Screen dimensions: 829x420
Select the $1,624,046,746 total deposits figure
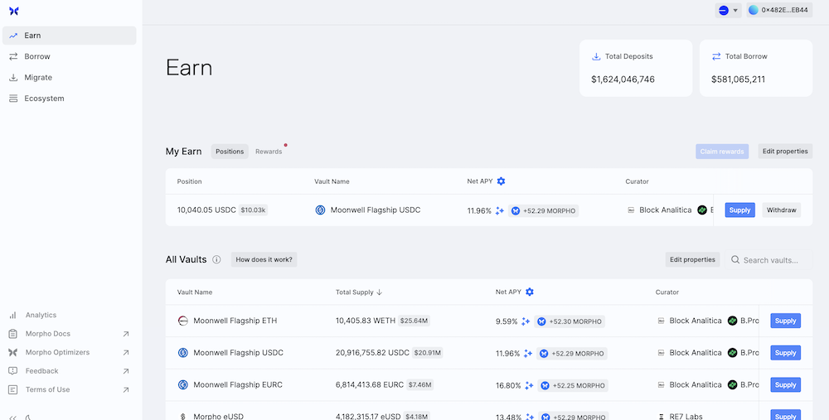click(x=623, y=80)
